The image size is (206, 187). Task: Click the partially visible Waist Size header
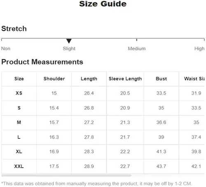[194, 79]
